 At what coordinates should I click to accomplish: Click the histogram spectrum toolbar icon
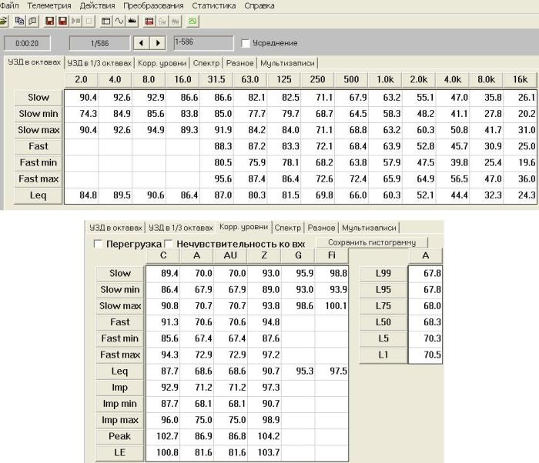tap(132, 21)
